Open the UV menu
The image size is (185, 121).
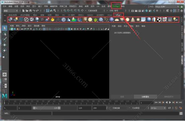[x=98, y=6]
